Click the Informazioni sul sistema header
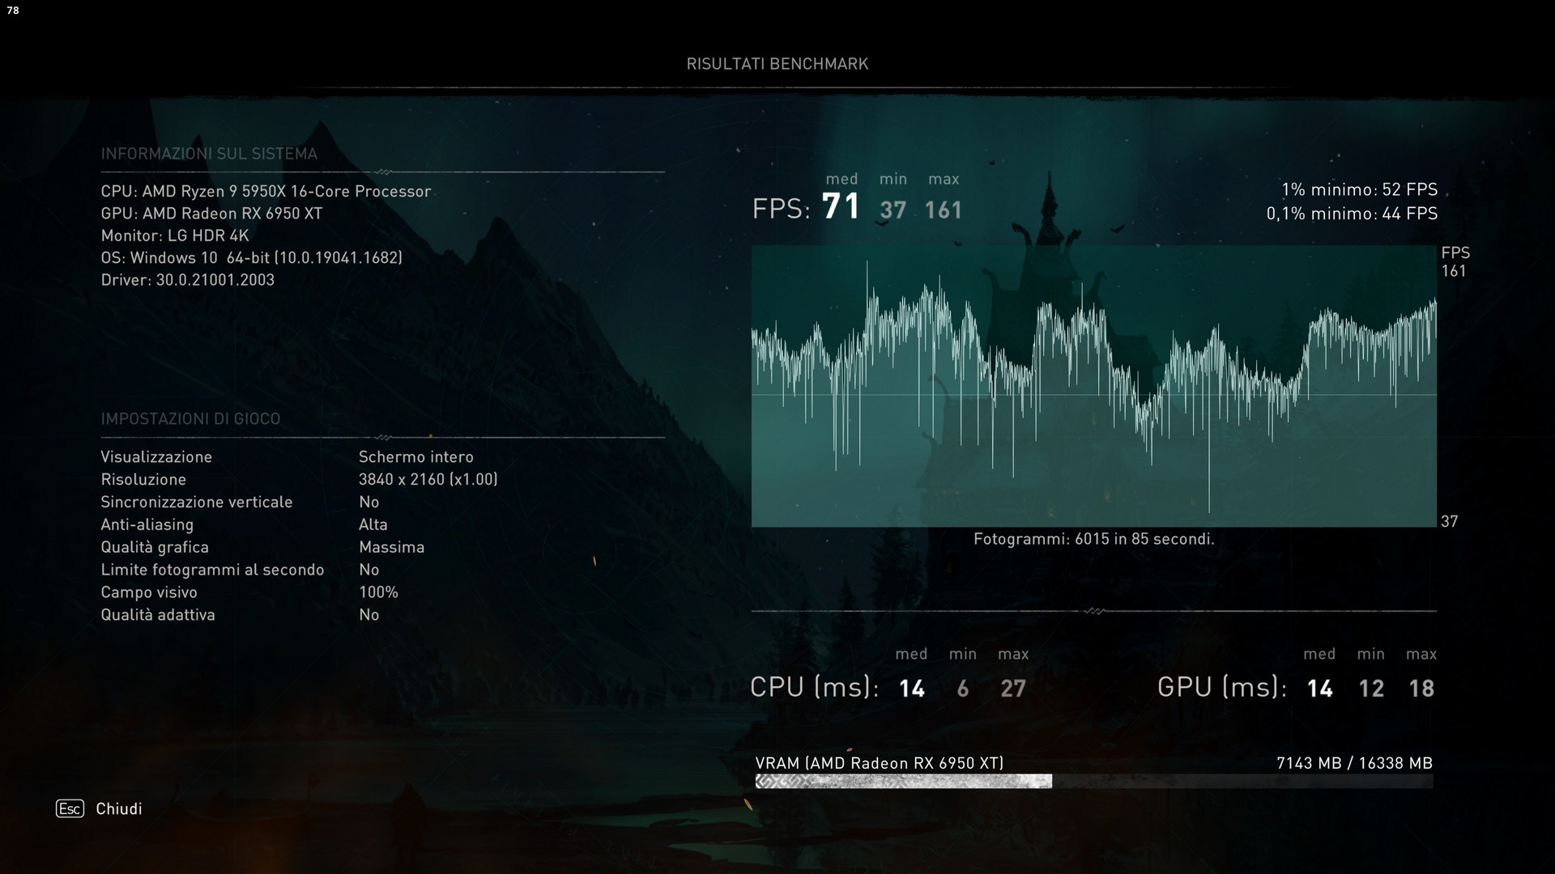This screenshot has height=874, width=1555. pos(209,154)
